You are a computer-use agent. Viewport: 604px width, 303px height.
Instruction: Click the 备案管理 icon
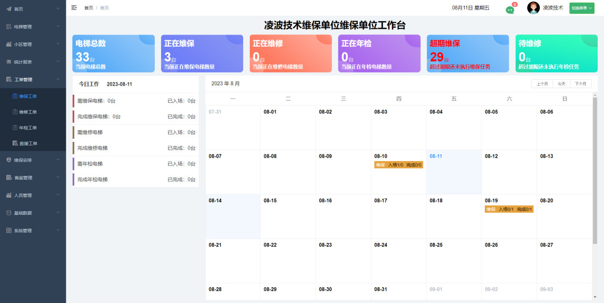[9, 178]
